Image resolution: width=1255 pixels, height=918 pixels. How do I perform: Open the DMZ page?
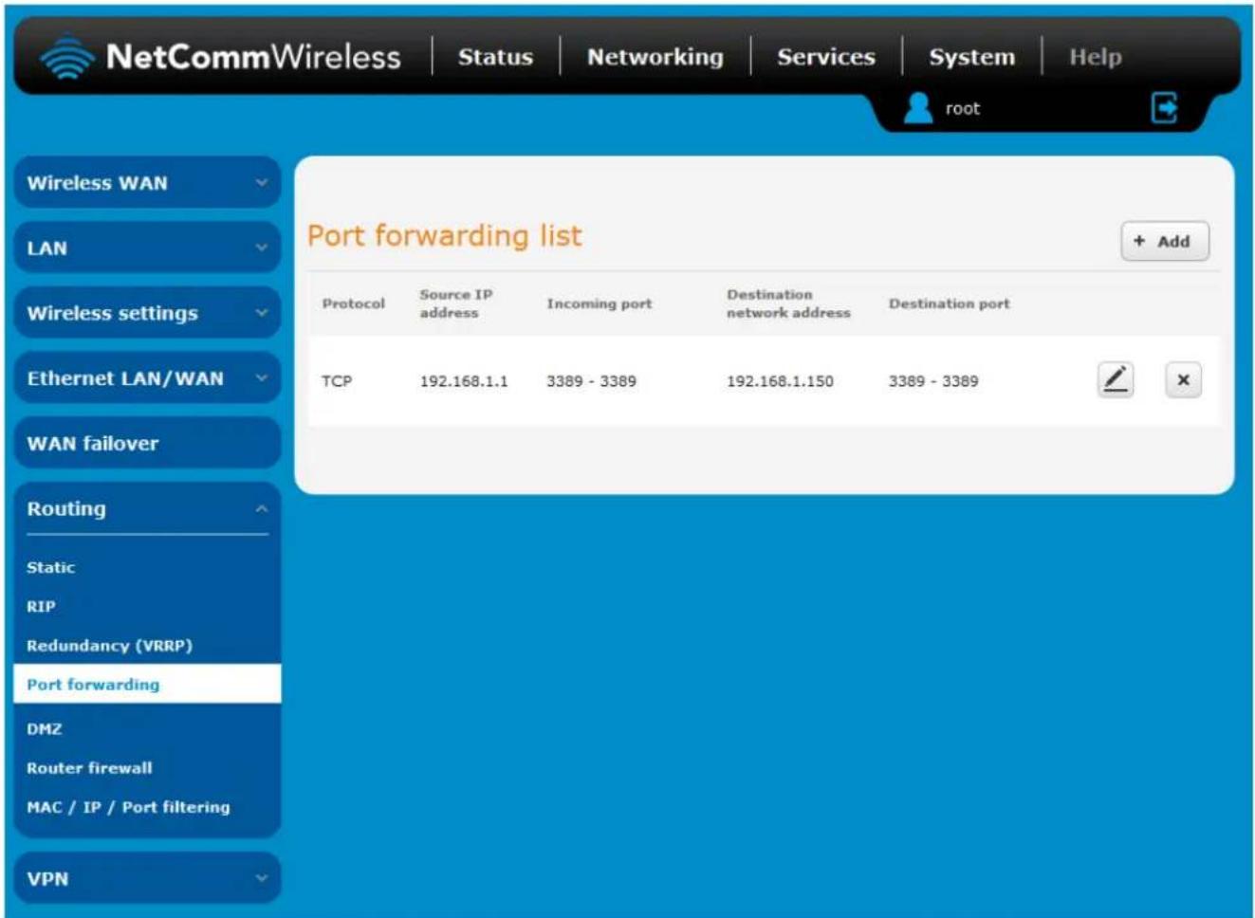click(x=45, y=728)
